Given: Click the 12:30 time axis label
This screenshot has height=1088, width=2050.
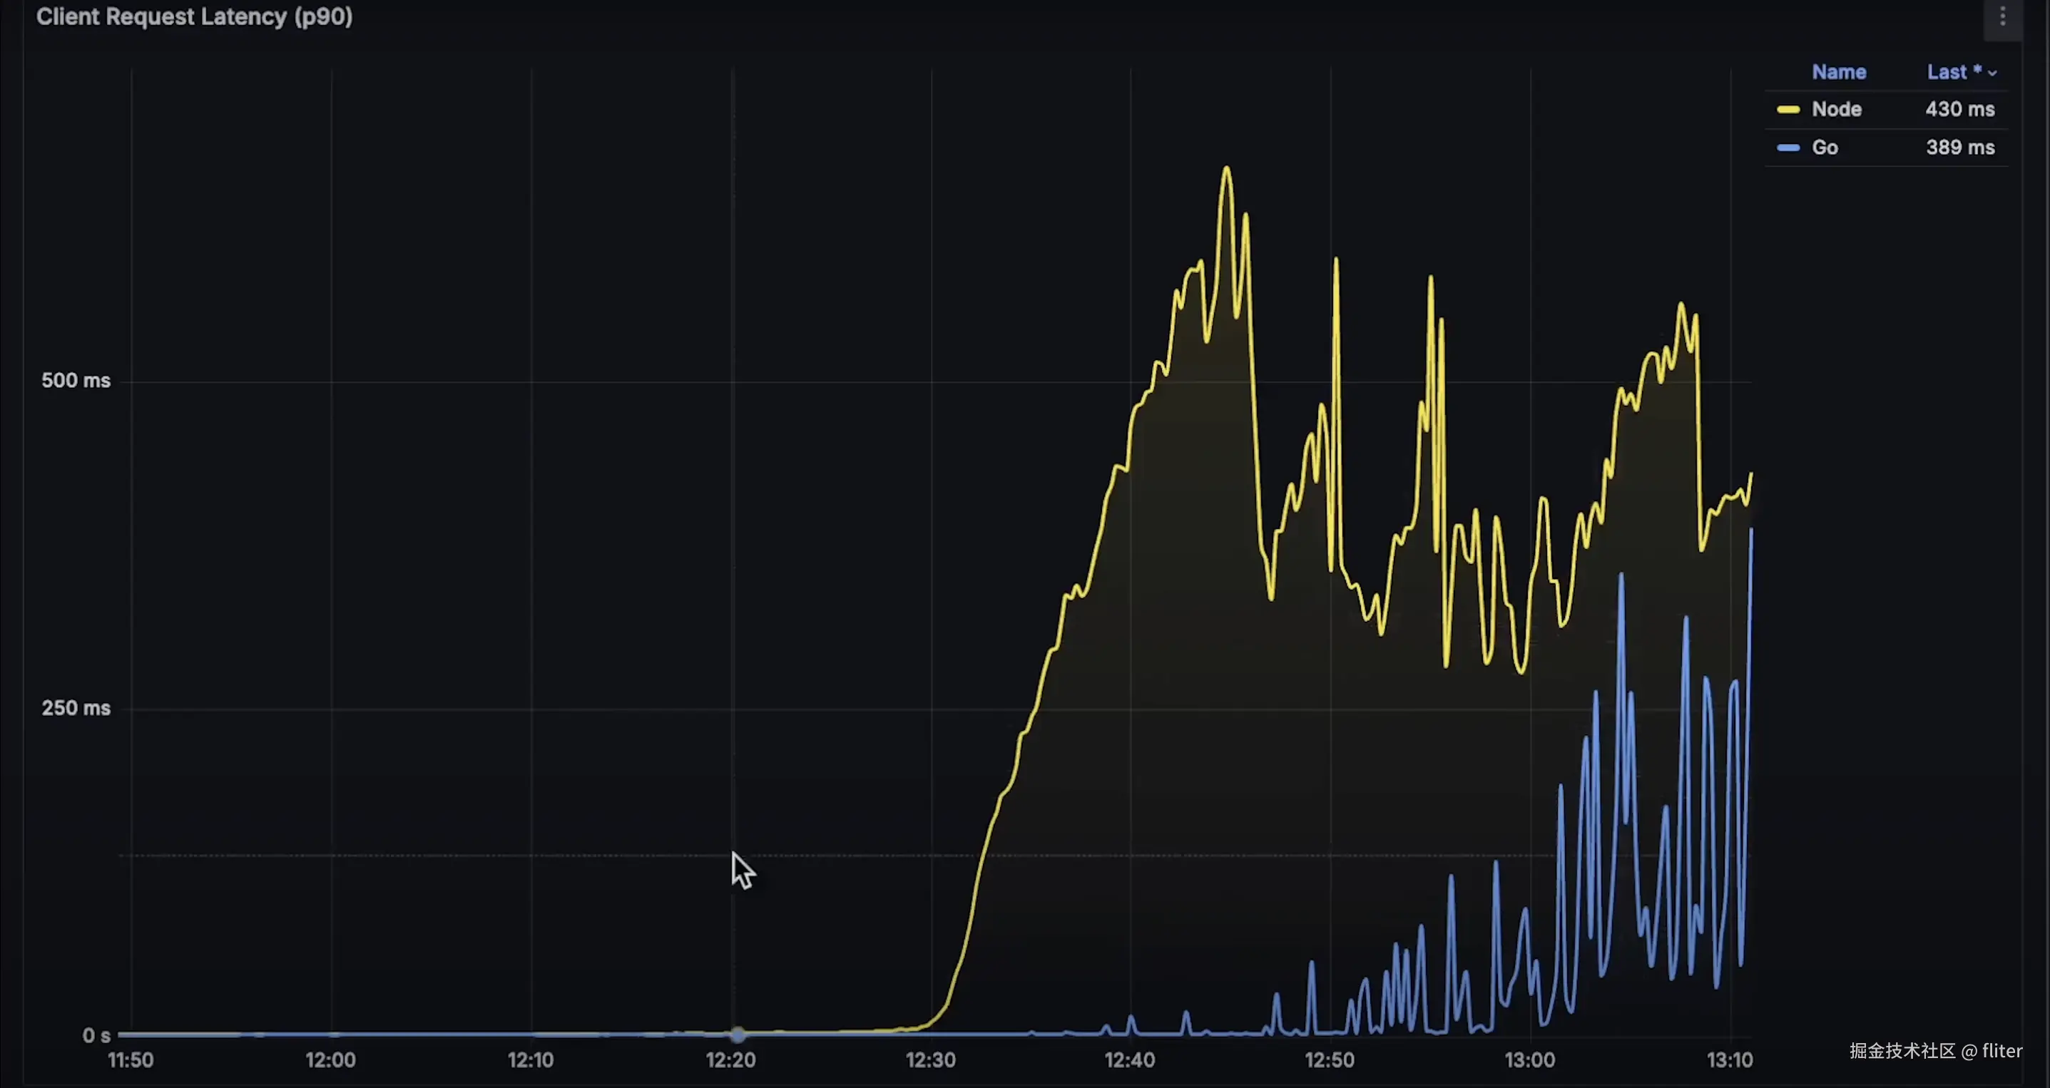Looking at the screenshot, I should click(930, 1060).
